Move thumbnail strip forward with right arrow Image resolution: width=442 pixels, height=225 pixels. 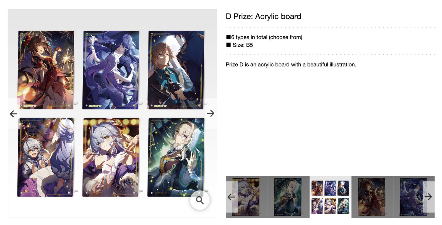(x=428, y=197)
